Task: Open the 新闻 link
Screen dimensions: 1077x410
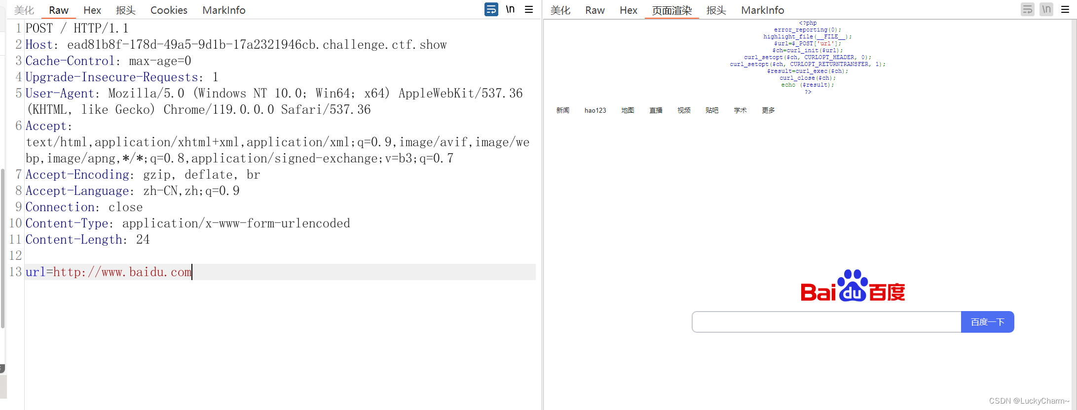Action: click(563, 110)
